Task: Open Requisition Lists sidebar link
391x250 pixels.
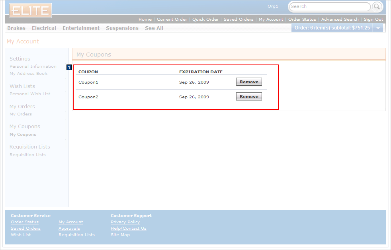Action: [x=28, y=154]
